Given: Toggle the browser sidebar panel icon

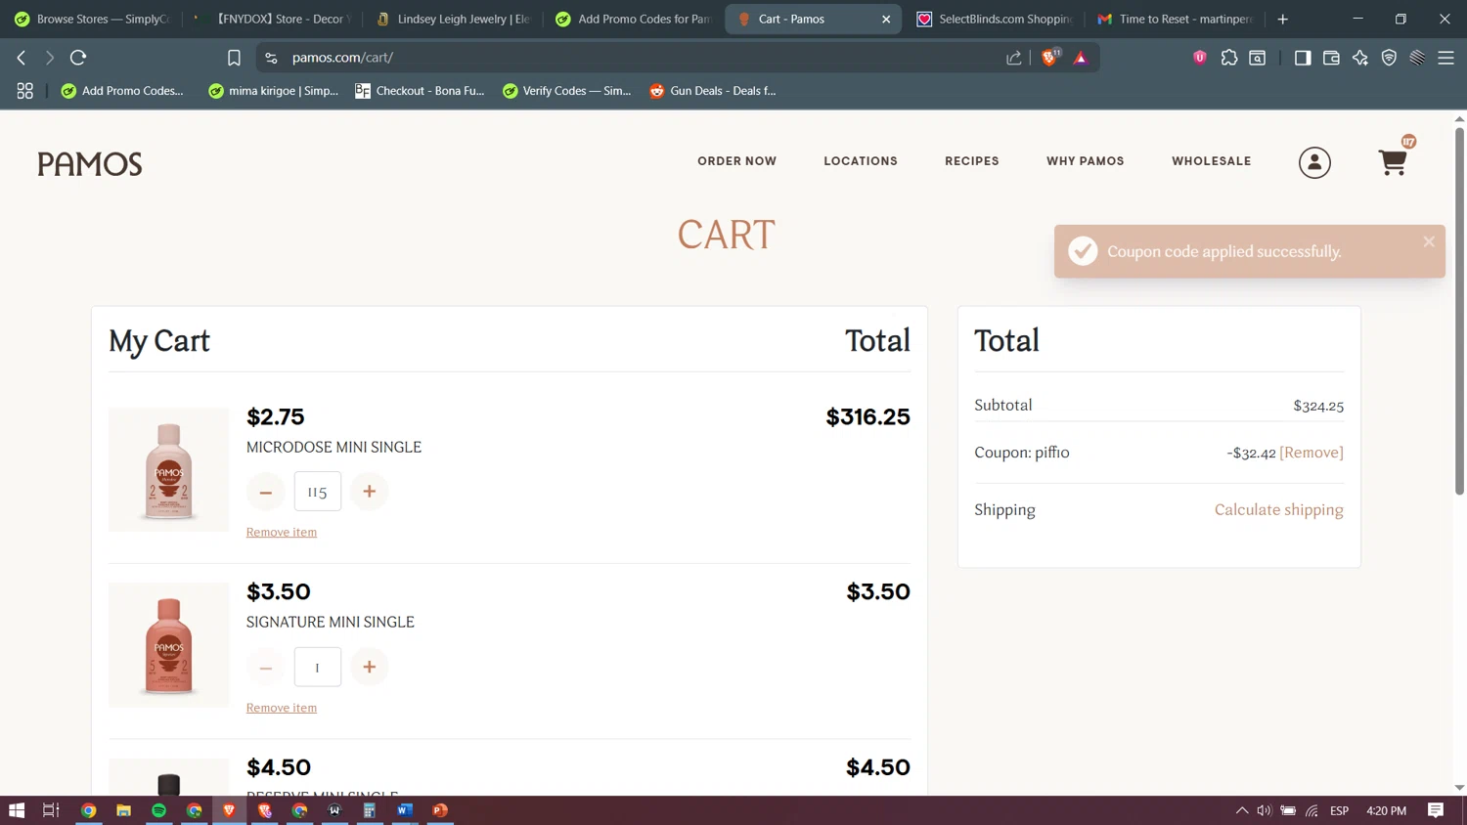Looking at the screenshot, I should (1303, 58).
